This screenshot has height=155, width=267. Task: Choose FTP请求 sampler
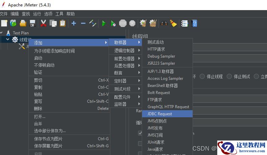pos(167,99)
